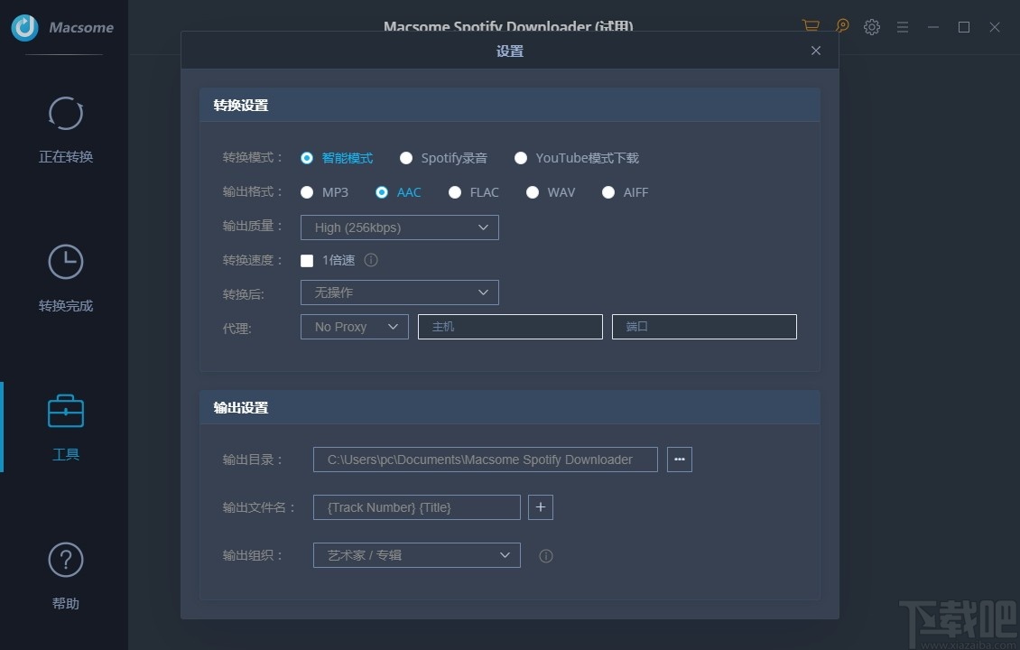Open the hamburger menu icon
Viewport: 1020px width, 650px height.
903,26
